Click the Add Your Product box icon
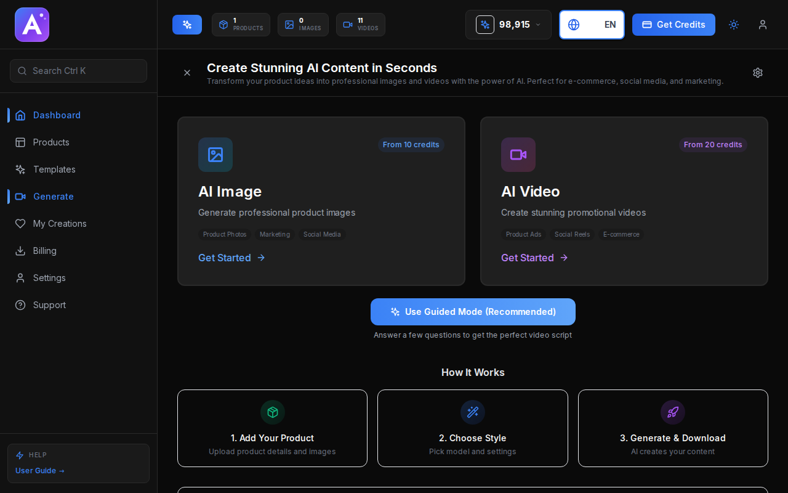 (272, 412)
